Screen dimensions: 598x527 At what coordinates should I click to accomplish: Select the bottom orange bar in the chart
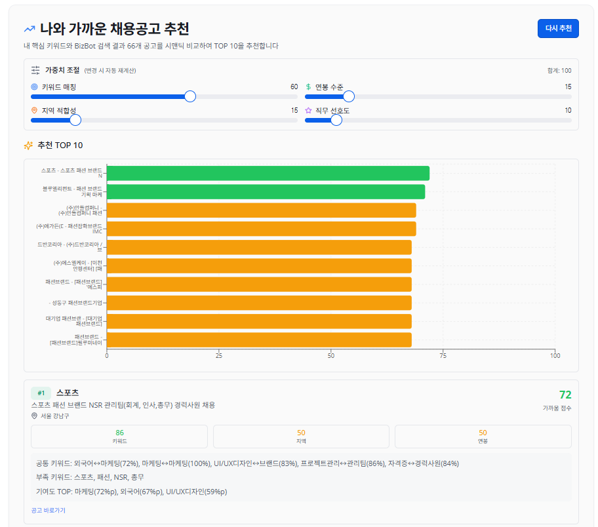(x=259, y=340)
